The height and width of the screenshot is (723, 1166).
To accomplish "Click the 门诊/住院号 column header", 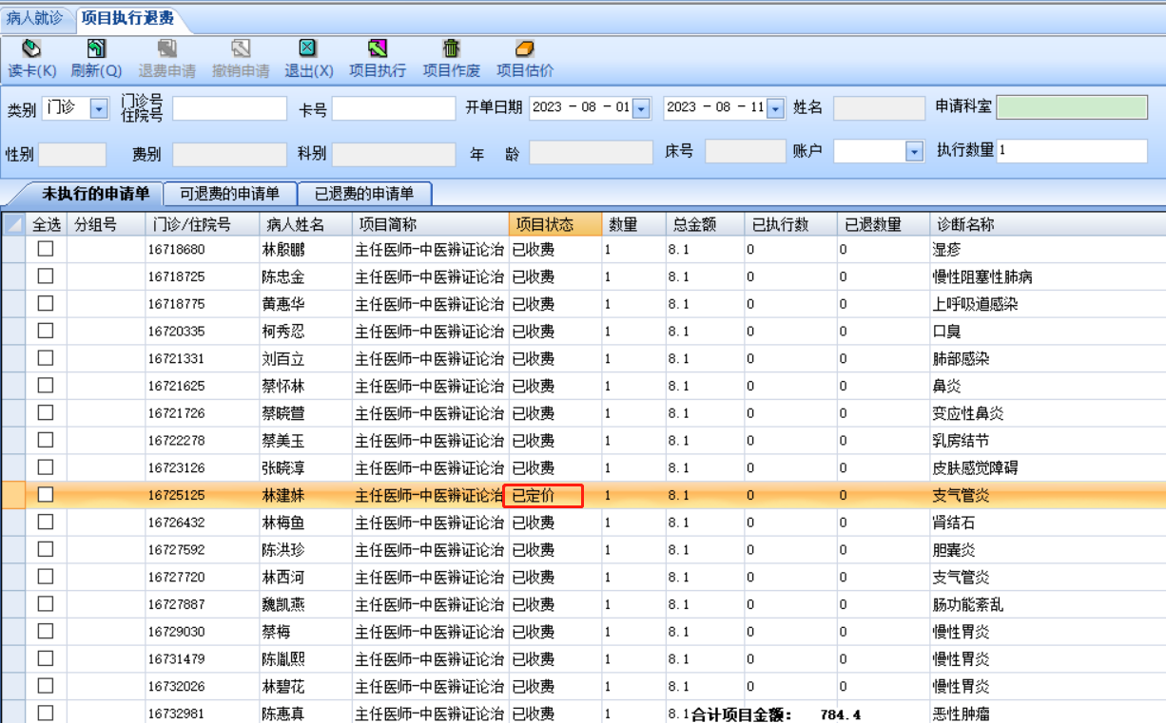I will click(201, 224).
